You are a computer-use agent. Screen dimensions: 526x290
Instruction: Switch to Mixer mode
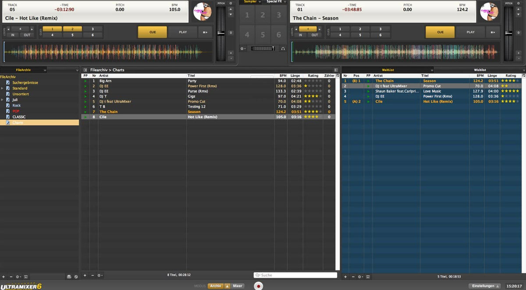pos(238,286)
